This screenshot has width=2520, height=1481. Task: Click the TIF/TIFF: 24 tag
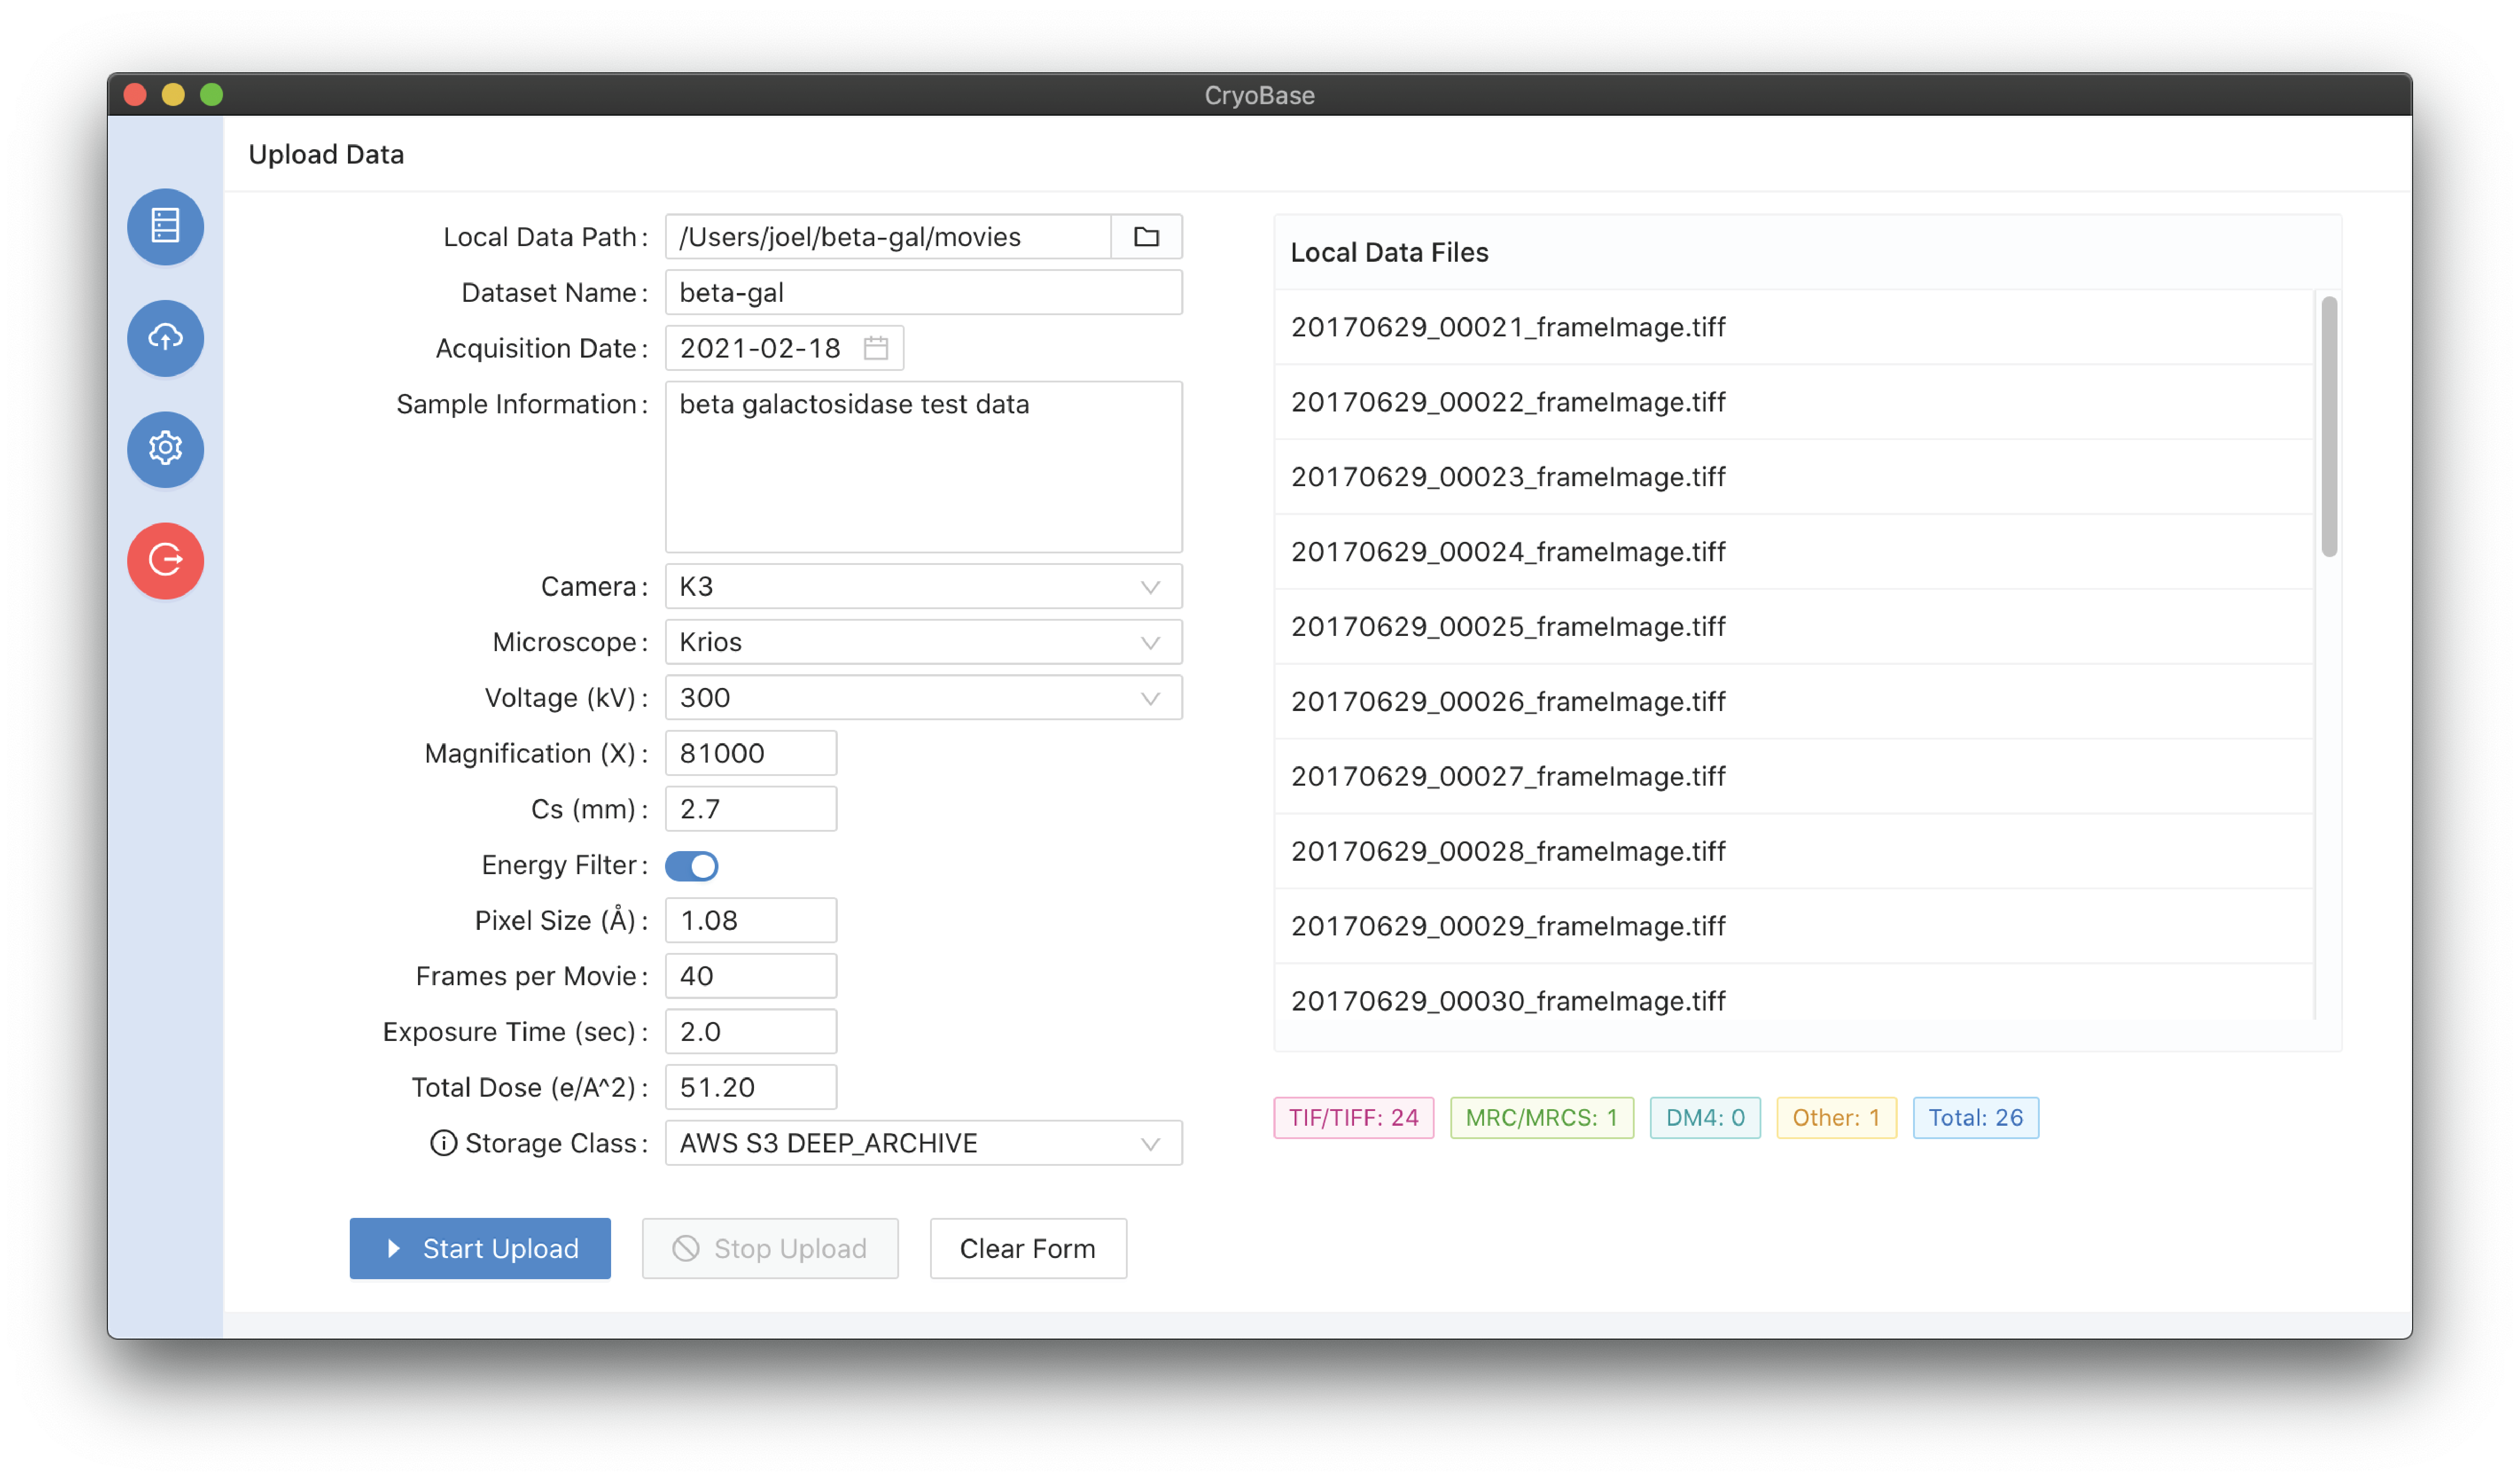tap(1353, 1117)
